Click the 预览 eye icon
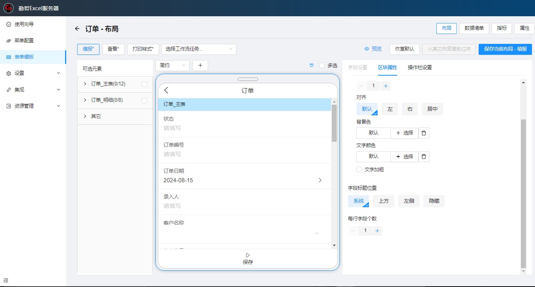Viewport: 535px width, 287px height. (x=367, y=49)
